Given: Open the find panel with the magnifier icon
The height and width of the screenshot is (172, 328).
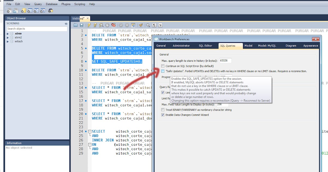Looking at the screenshot, I should click(148, 25).
